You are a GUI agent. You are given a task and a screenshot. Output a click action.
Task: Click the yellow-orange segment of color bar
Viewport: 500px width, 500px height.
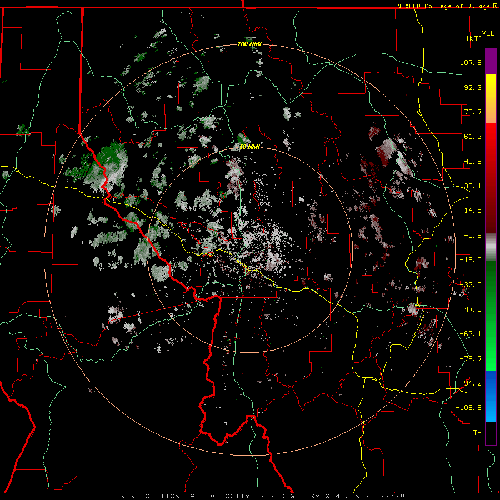pos(491,99)
